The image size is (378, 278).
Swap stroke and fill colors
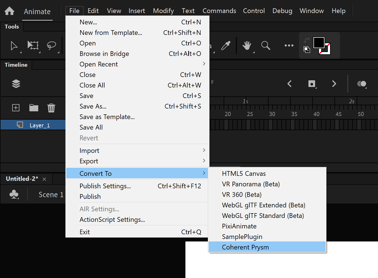click(307, 40)
